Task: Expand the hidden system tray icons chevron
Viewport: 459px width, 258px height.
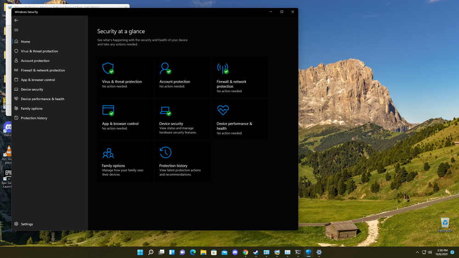Action: (x=417, y=252)
